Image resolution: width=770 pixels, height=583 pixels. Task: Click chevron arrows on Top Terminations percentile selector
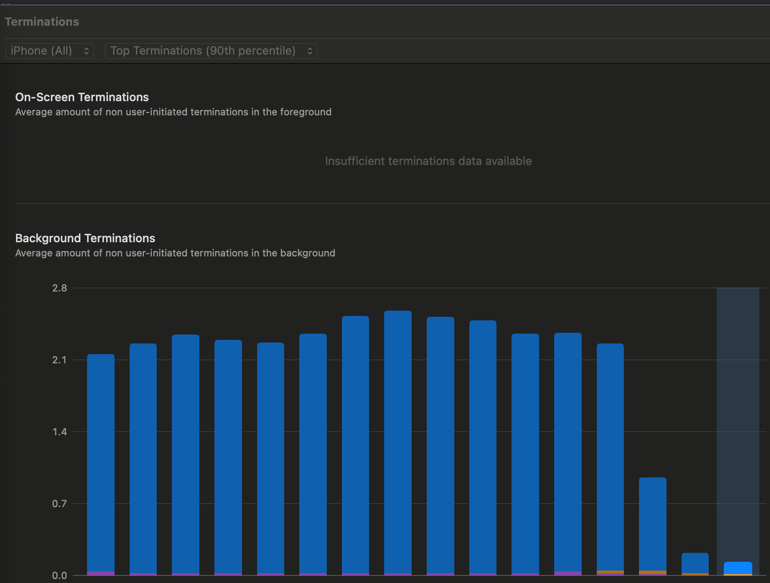coord(310,51)
